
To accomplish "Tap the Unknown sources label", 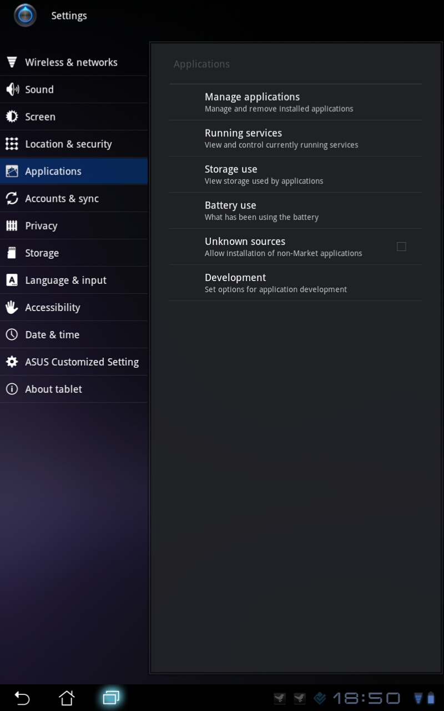I will (x=245, y=241).
